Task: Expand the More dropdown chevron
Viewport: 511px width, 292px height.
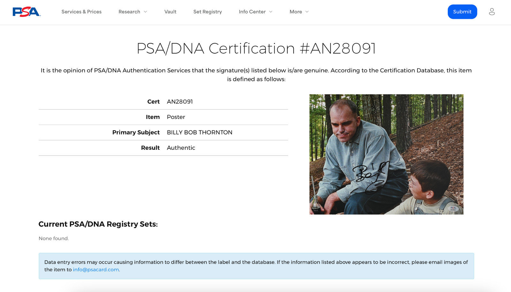Action: (307, 12)
